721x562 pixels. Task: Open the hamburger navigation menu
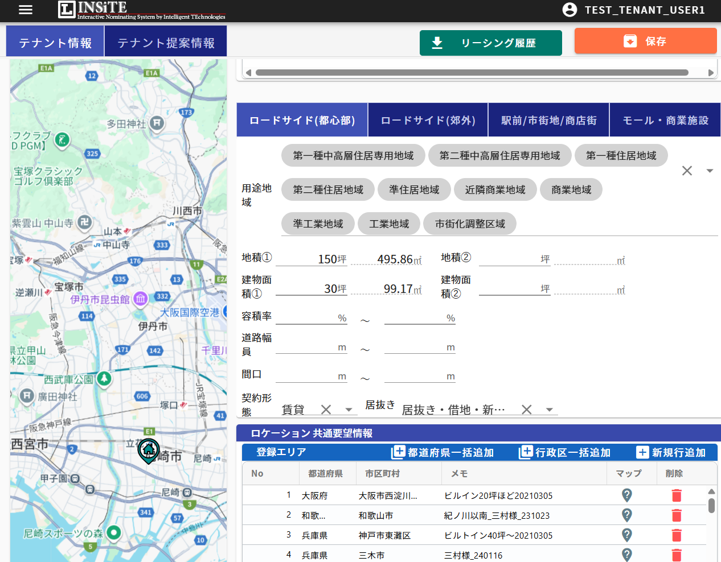pos(26,10)
